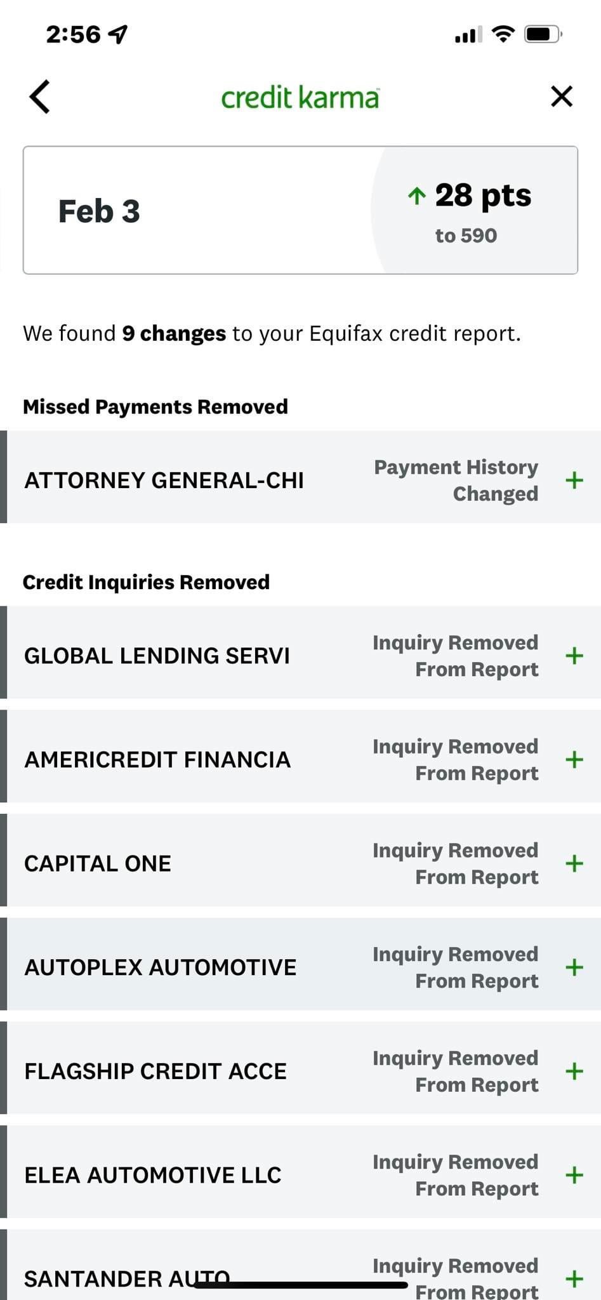The width and height of the screenshot is (601, 1300).
Task: Expand FLAGSHIP CREDIT ACCE plus icon
Action: pyautogui.click(x=574, y=1071)
